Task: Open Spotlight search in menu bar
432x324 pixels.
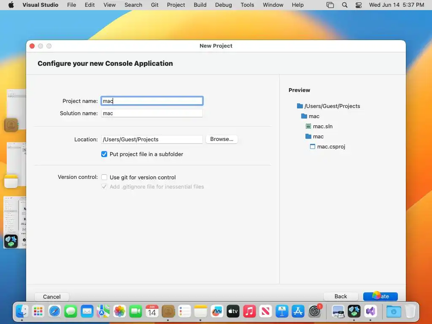Action: (x=344, y=5)
